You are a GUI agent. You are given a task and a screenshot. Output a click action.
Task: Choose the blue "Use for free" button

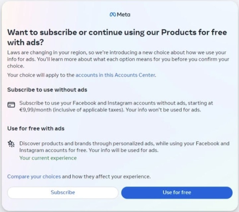point(177,192)
